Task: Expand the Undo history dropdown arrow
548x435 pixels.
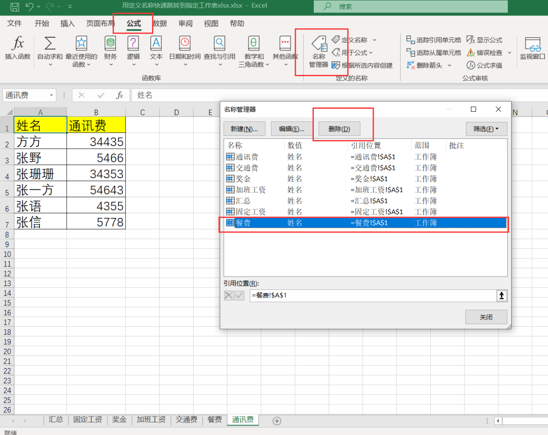Action: click(x=39, y=6)
